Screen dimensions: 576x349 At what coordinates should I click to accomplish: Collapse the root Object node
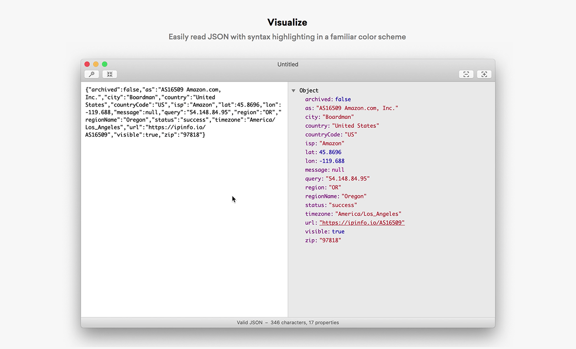(x=293, y=90)
